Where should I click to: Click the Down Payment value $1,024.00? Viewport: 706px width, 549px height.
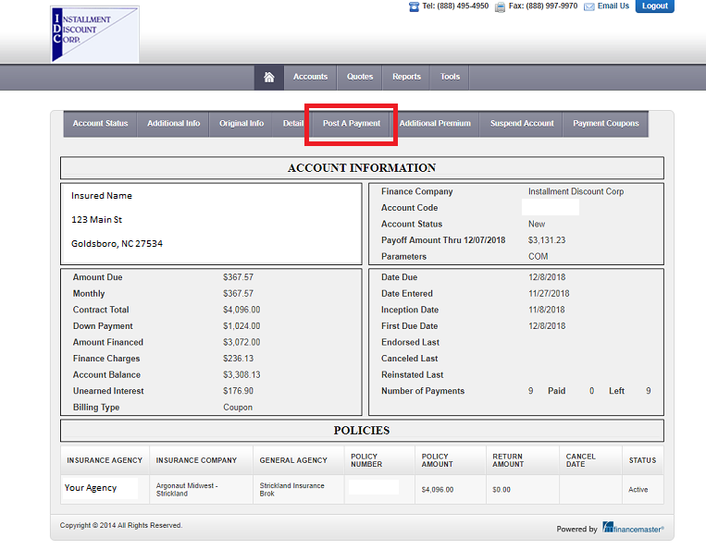242,325
